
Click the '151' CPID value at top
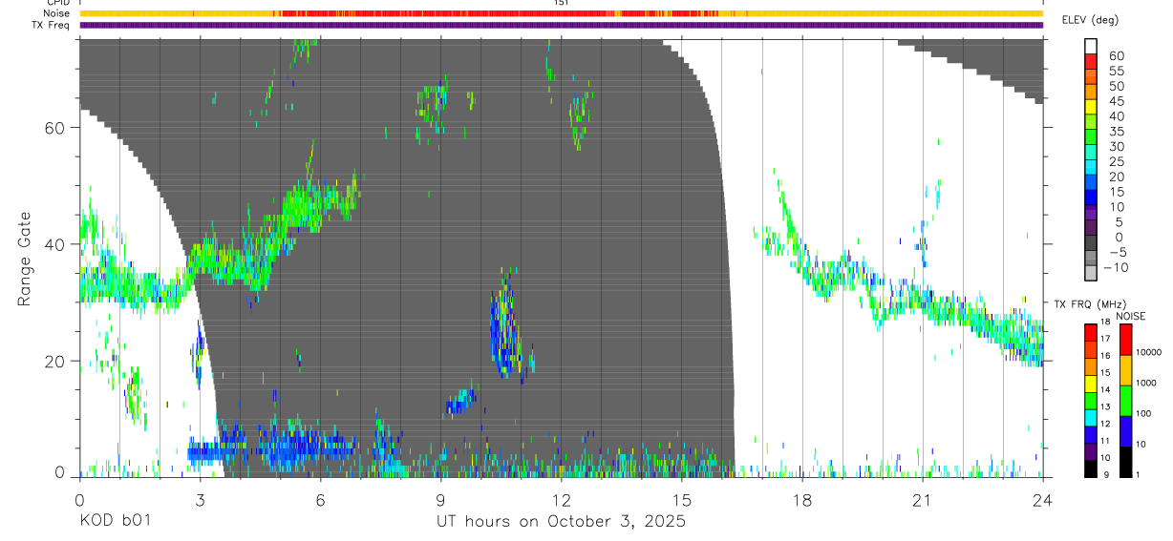[x=562, y=3]
